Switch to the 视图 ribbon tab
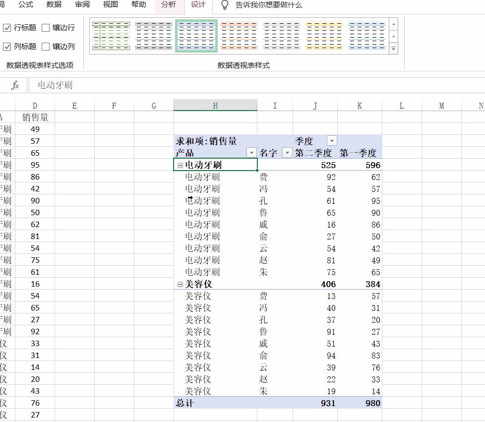485x422 pixels. 110,5
